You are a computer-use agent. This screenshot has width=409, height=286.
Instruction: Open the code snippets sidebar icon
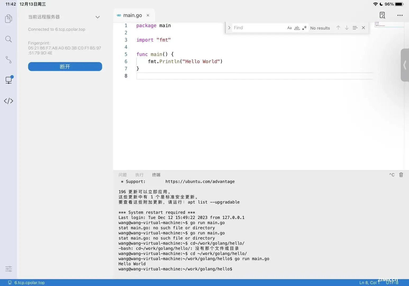8,101
